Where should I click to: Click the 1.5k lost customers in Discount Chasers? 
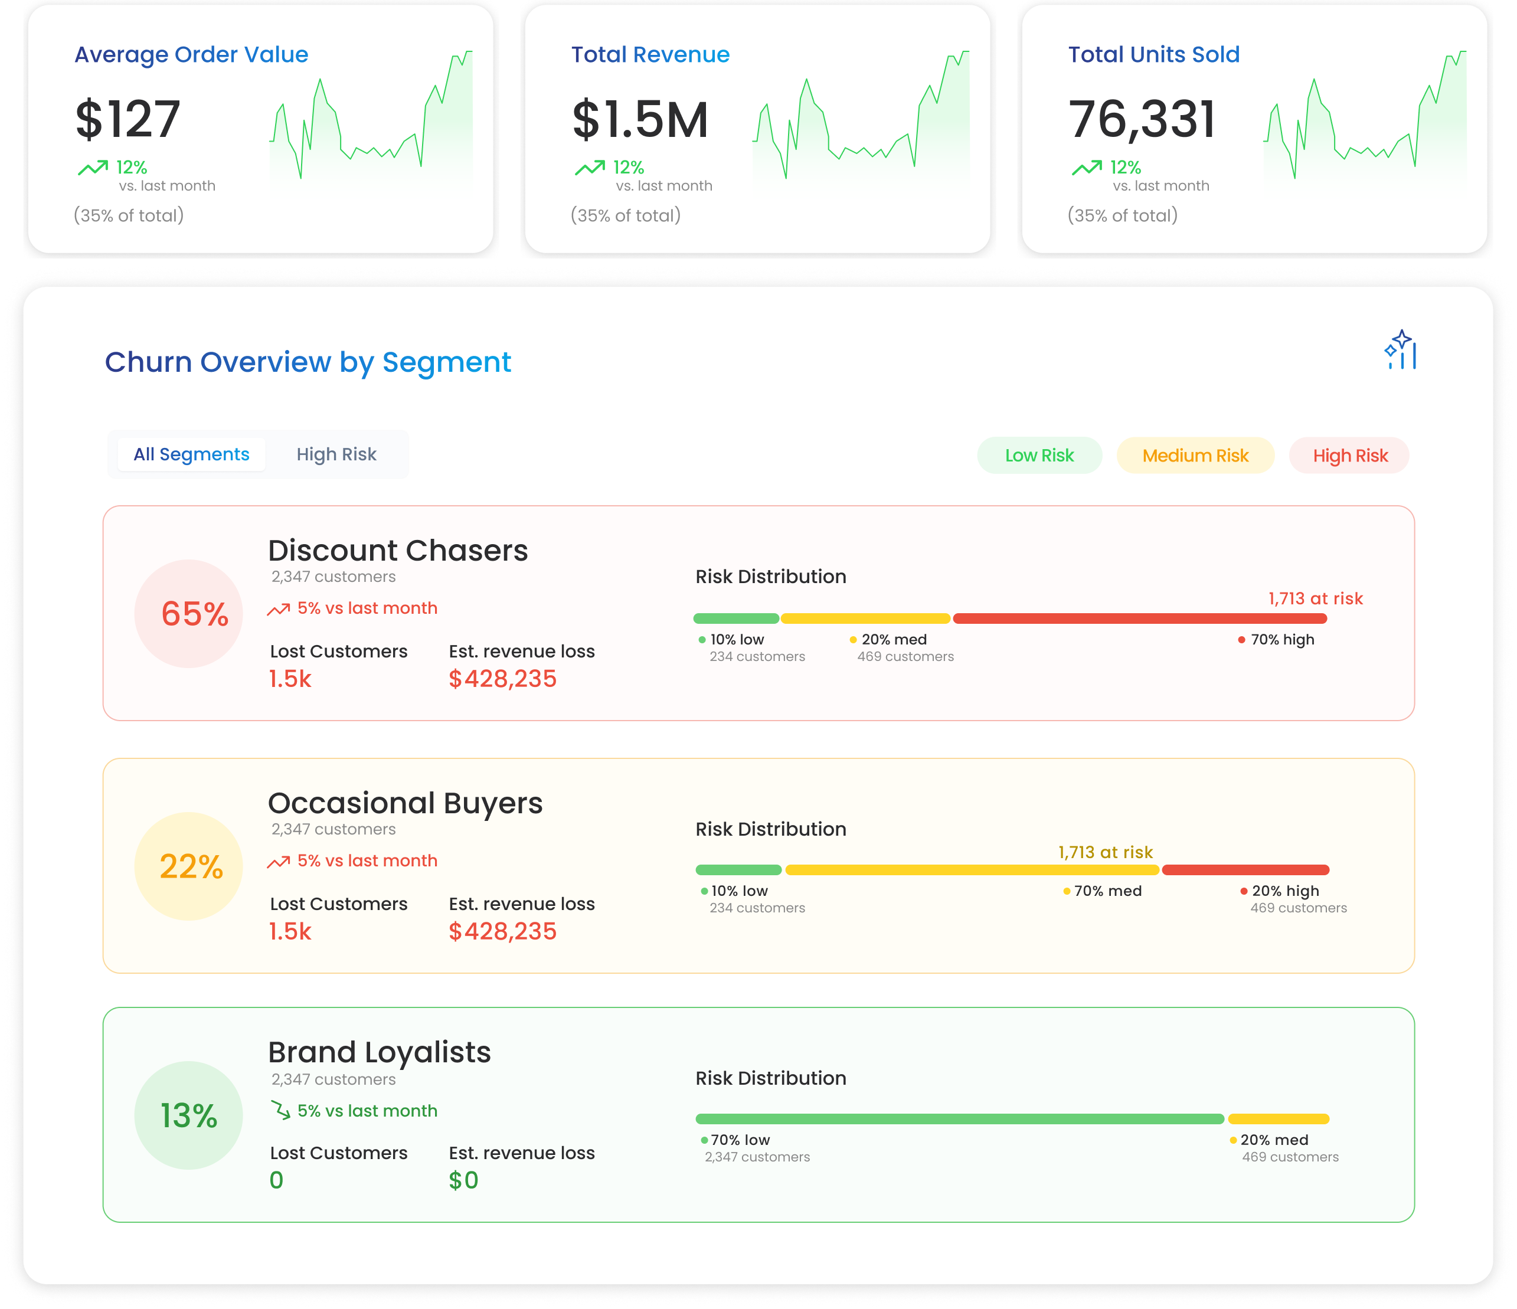point(290,679)
